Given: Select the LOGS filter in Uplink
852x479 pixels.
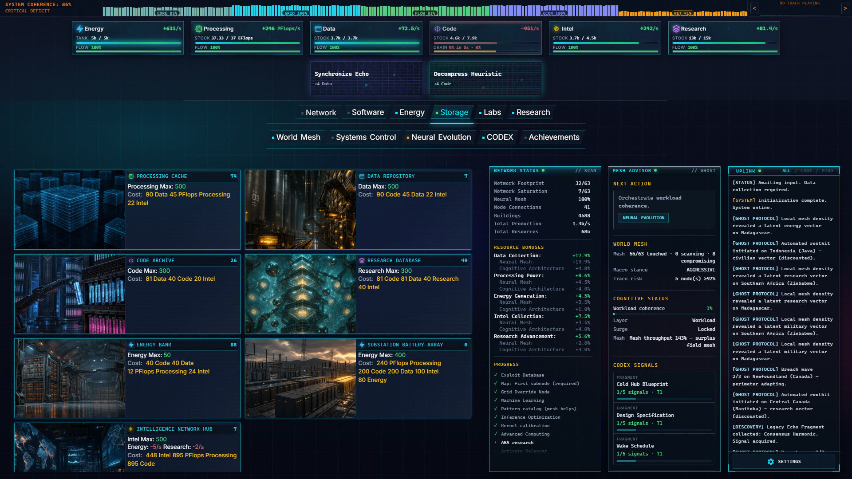Looking at the screenshot, I should point(806,171).
